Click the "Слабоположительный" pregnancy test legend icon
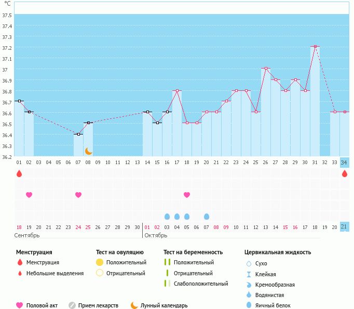The image size is (354, 309). click(x=167, y=284)
